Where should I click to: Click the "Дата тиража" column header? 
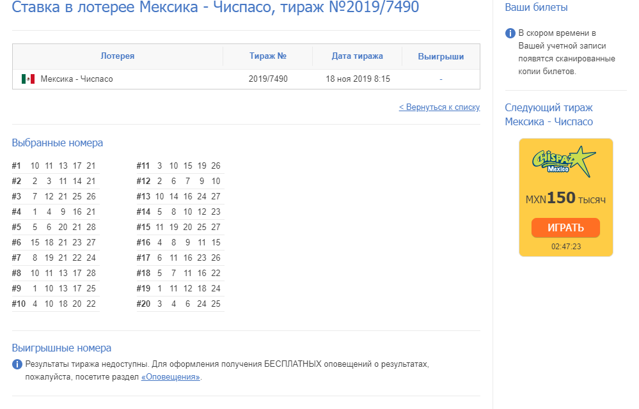[356, 56]
